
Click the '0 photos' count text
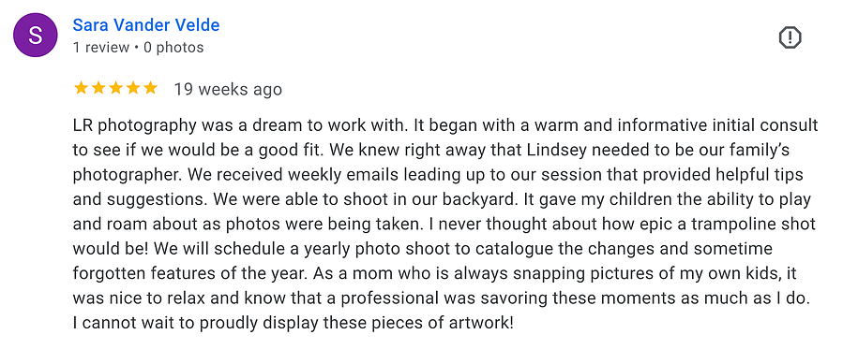point(173,48)
